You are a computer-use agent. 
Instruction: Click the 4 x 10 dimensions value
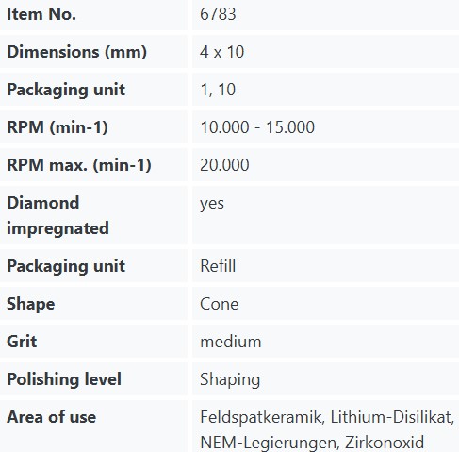(x=221, y=52)
